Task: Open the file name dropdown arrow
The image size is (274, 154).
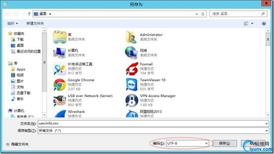Action: pyautogui.click(x=266, y=124)
